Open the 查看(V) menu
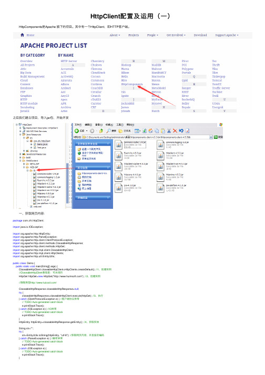The height and width of the screenshot is (375, 265). tap(99, 125)
